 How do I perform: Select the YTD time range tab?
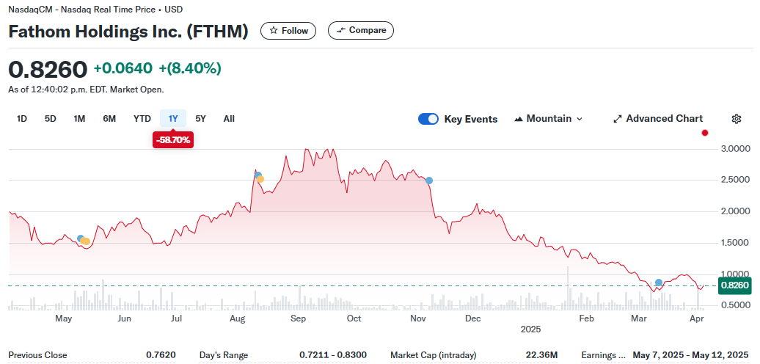[x=142, y=119]
